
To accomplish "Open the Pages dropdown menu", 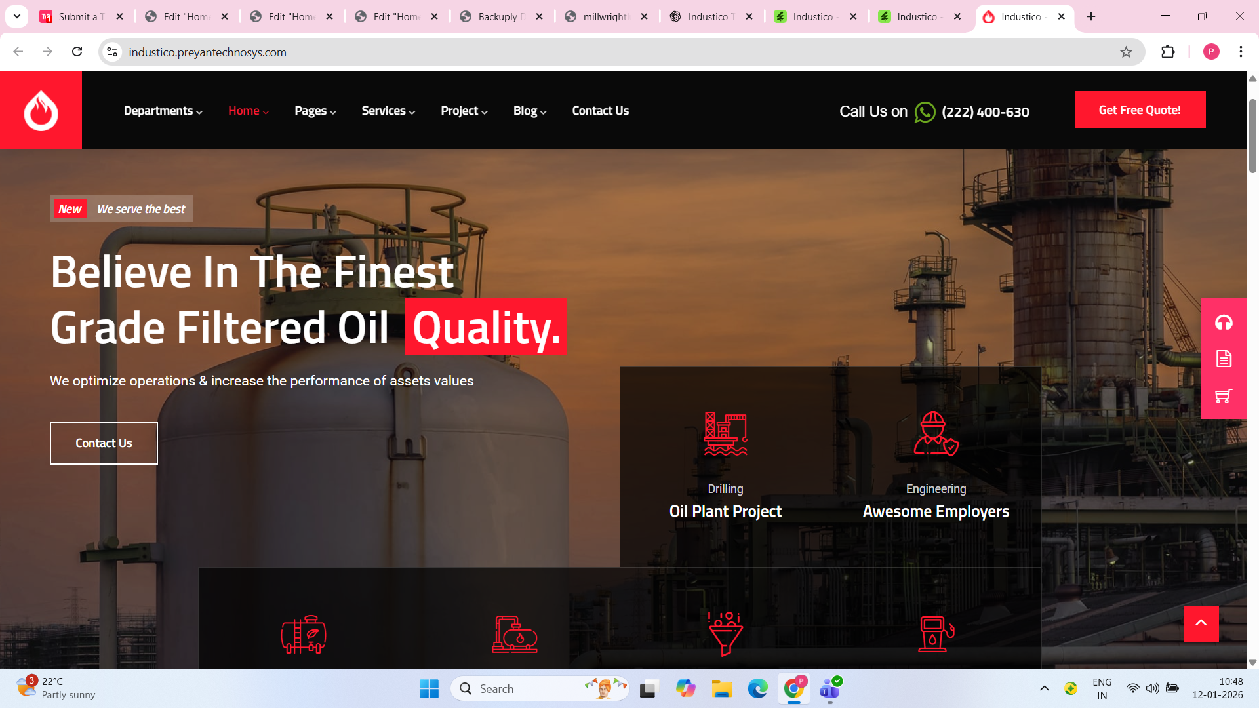I will tap(315, 111).
